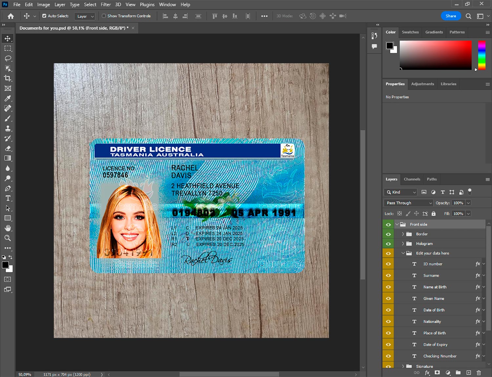The image size is (492, 377).
Task: Select the Lasso tool
Action: pyautogui.click(x=8, y=58)
